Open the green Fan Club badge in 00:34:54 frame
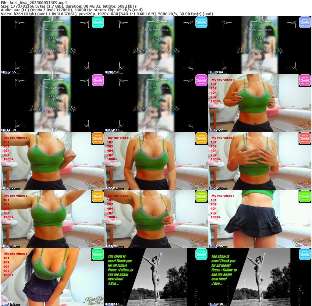Screen dimensions: 312x306 coord(305,196)
